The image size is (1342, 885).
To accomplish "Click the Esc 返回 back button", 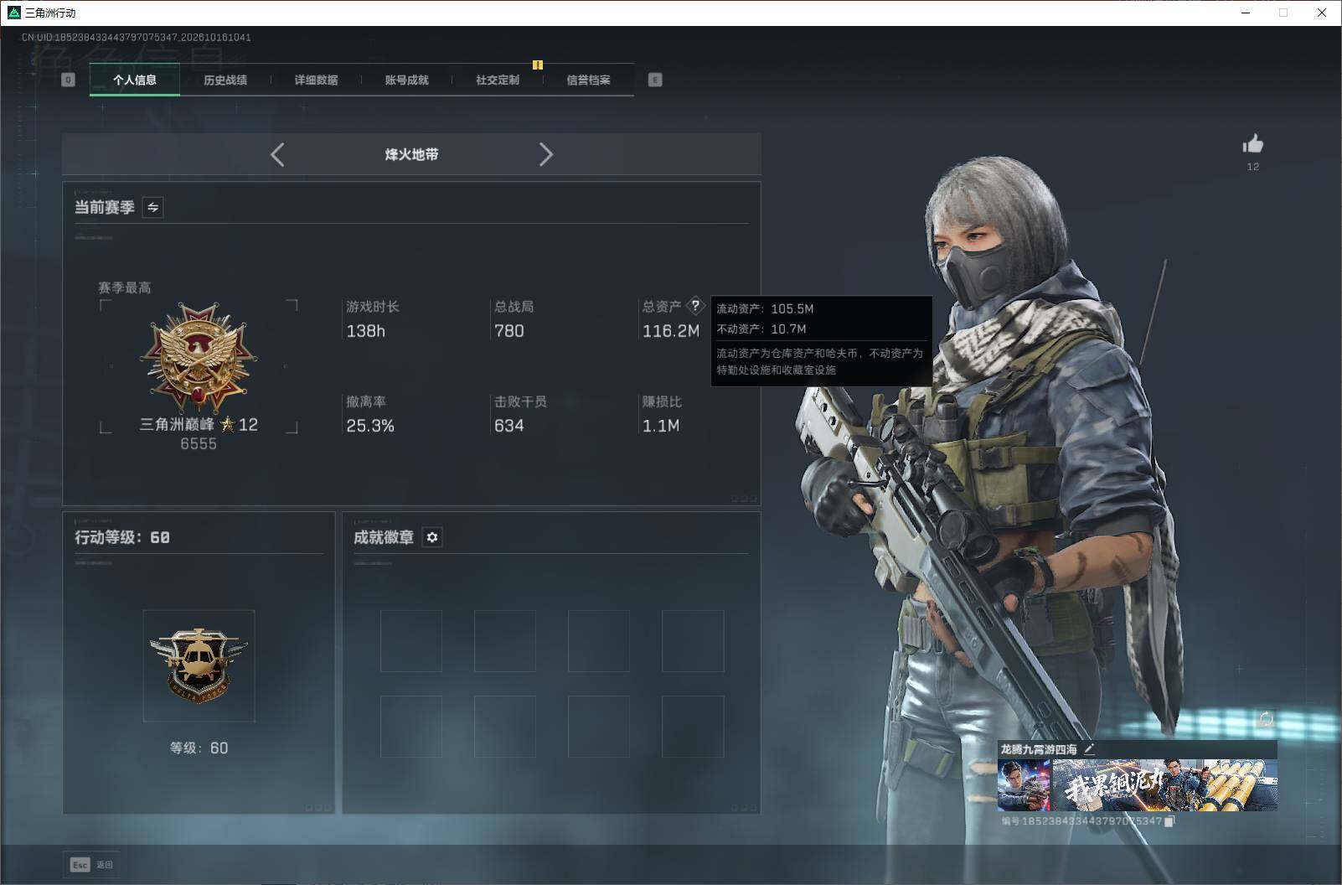I will 91,865.
